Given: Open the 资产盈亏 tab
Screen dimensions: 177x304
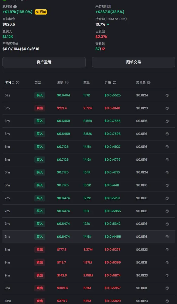Looking at the screenshot, I should [44, 62].
